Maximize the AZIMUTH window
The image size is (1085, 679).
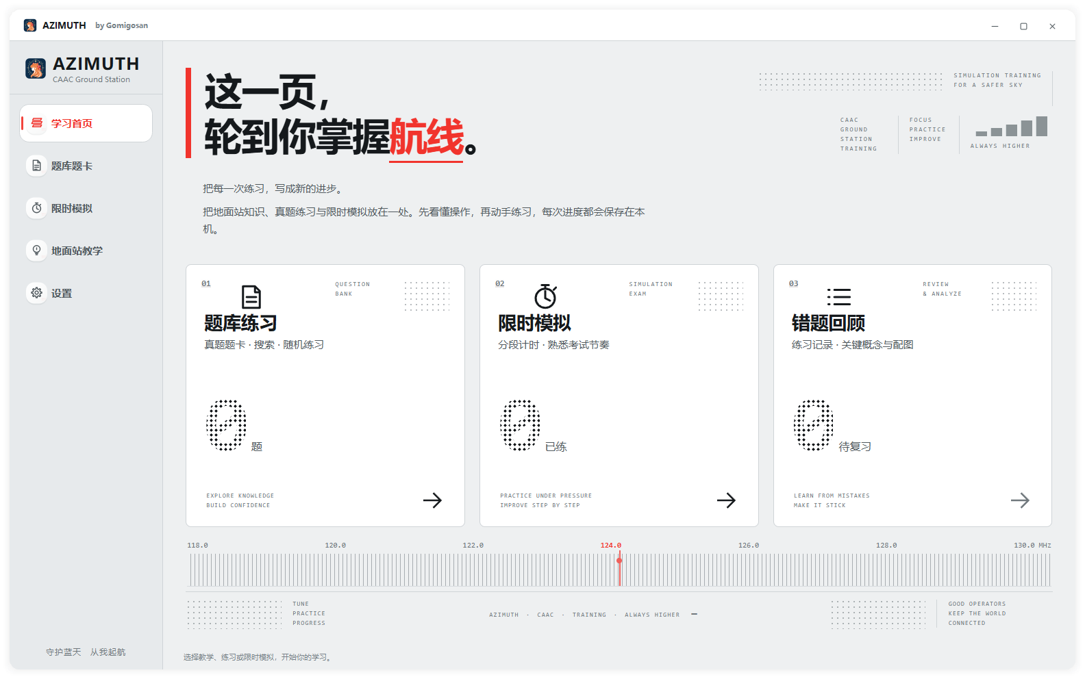[x=1023, y=26]
